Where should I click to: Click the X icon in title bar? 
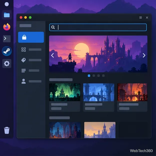147,18
